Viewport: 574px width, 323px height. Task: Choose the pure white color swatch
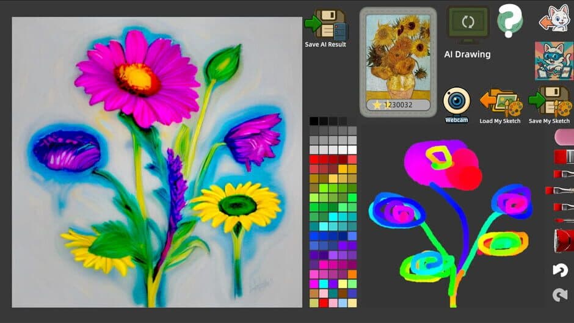coord(352,150)
